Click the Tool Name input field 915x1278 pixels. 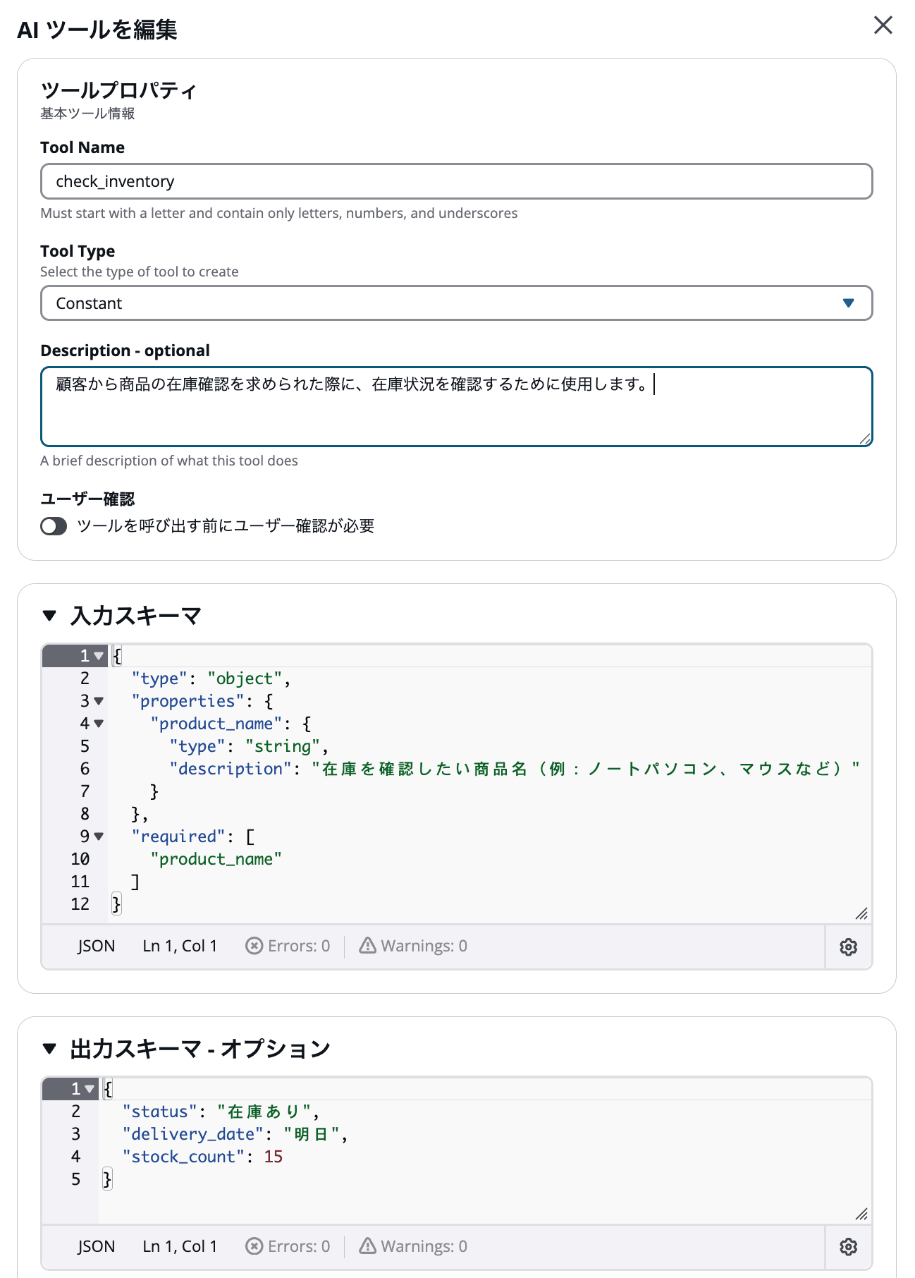[457, 181]
